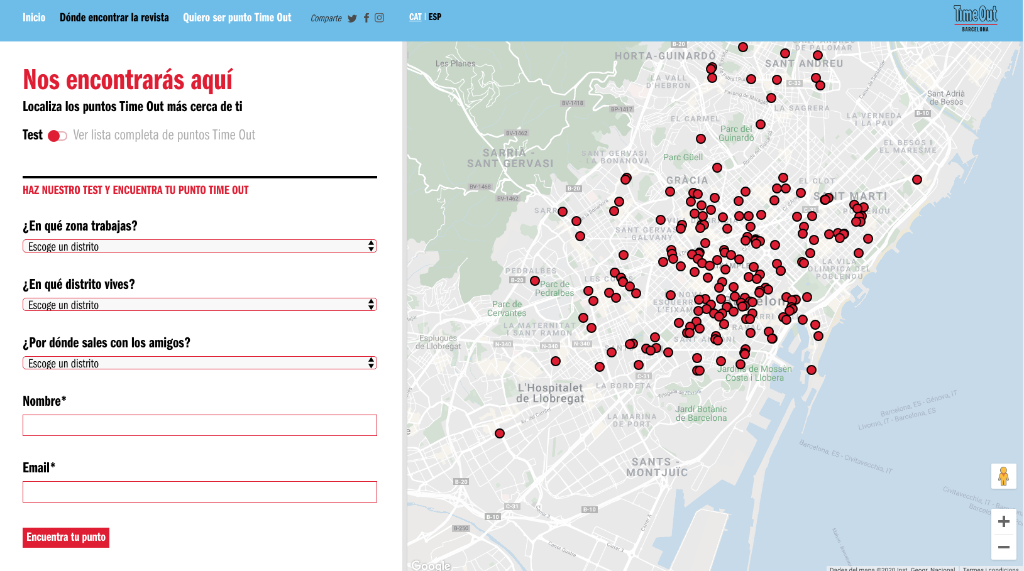This screenshot has width=1024, height=571.
Task: Click the Google logo on the map
Action: (431, 565)
